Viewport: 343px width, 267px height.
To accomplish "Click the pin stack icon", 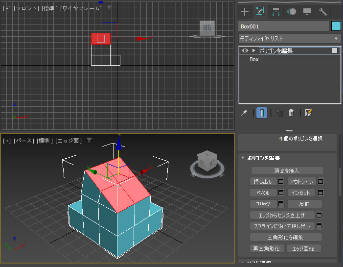I will click(244, 113).
